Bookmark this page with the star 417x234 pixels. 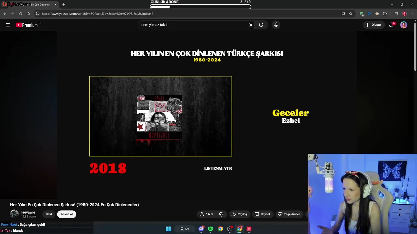click(x=351, y=14)
